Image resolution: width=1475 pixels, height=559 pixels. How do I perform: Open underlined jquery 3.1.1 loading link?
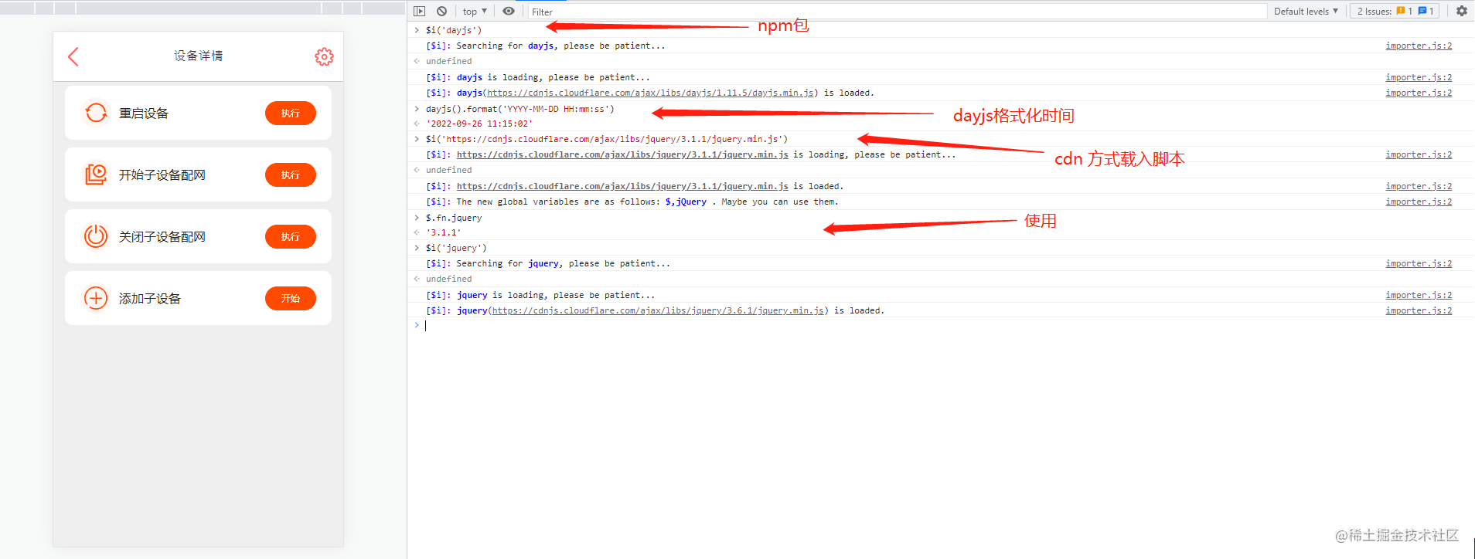tap(622, 154)
